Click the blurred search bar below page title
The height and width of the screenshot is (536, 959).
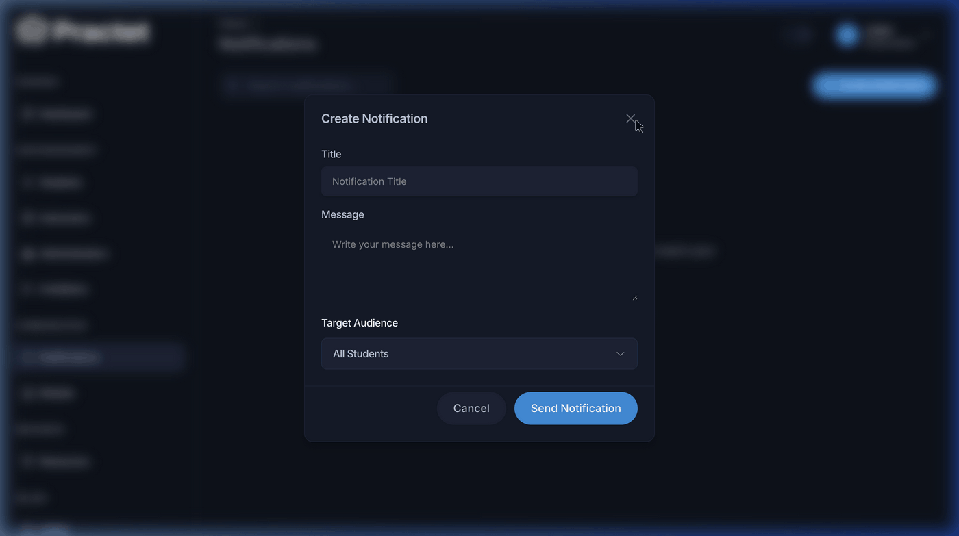pos(306,85)
